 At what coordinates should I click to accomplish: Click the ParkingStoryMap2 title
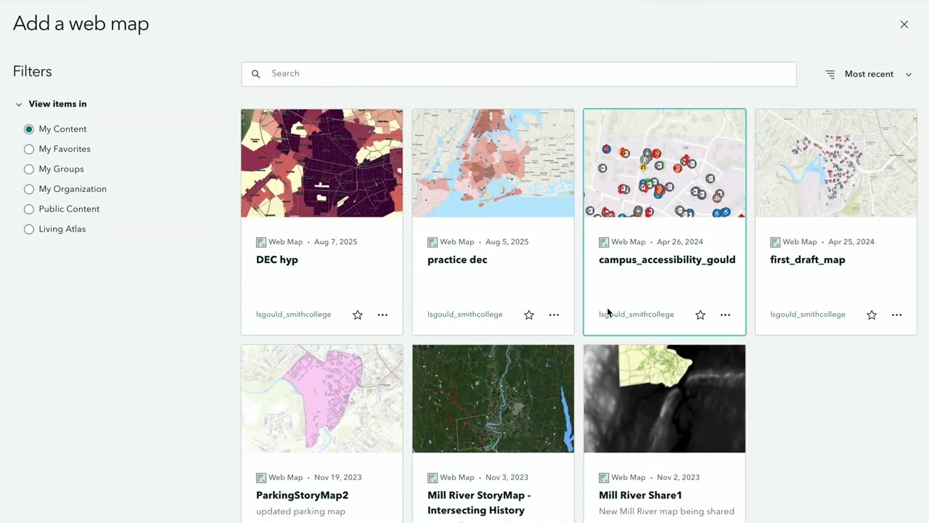point(302,495)
